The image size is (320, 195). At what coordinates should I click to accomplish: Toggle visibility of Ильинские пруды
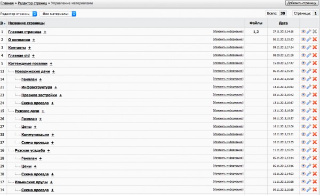[x=303, y=182]
